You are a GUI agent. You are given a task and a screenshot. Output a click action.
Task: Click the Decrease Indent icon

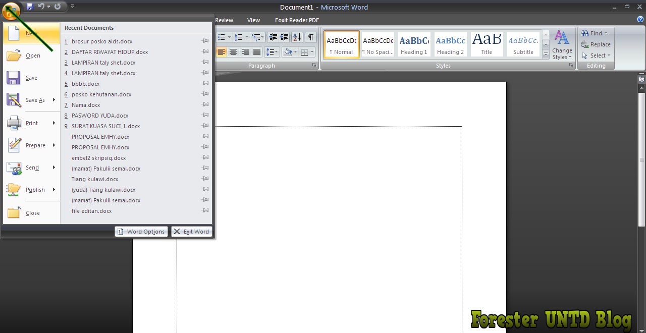coord(273,37)
